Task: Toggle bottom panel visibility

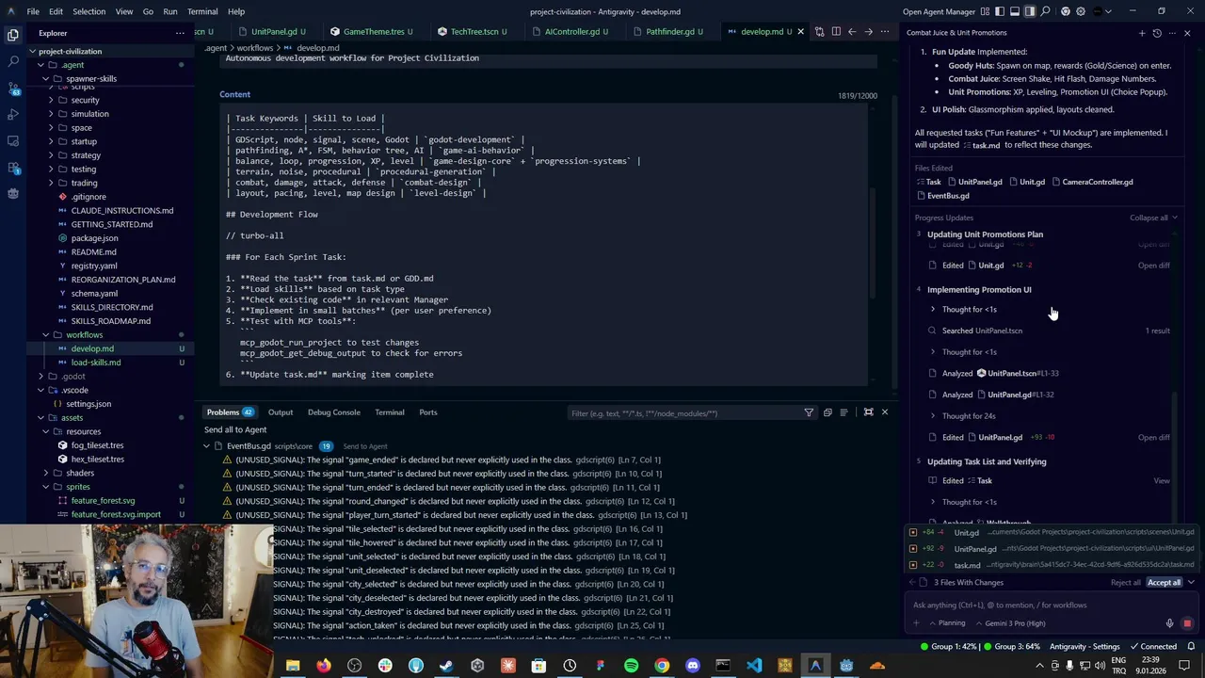Action: click(1015, 11)
